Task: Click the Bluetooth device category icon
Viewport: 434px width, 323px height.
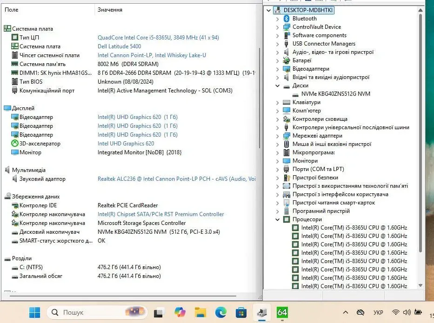Action: click(x=287, y=19)
